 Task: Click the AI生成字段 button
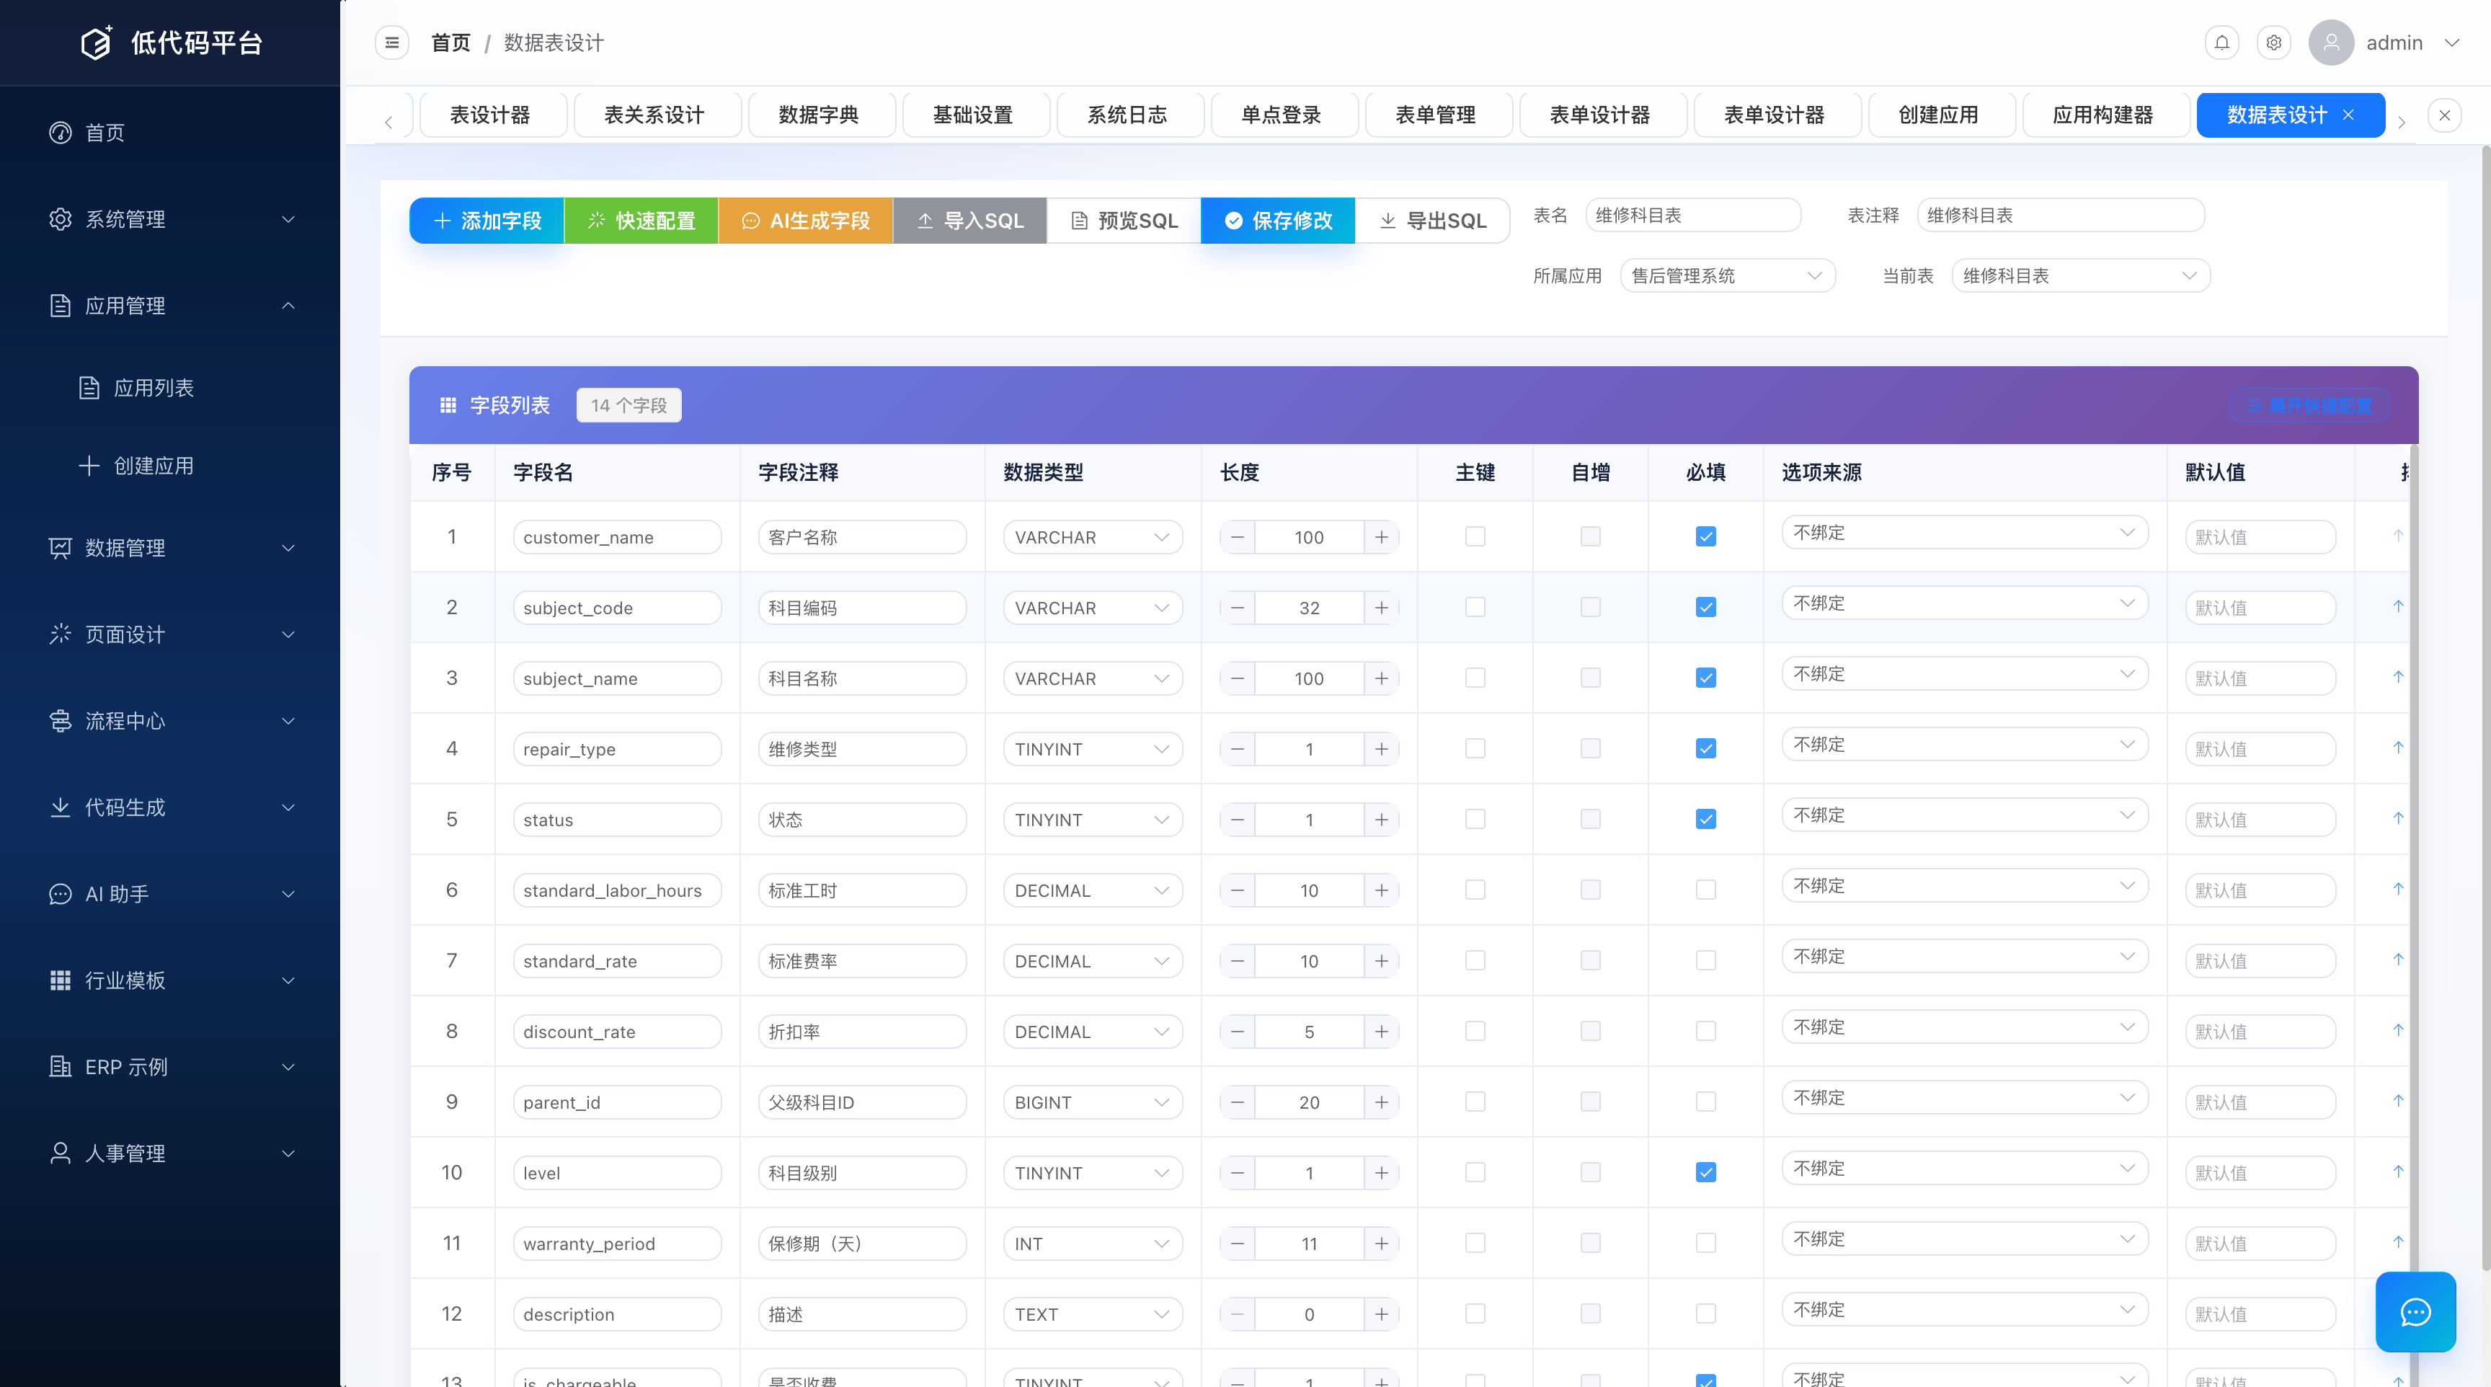806,221
